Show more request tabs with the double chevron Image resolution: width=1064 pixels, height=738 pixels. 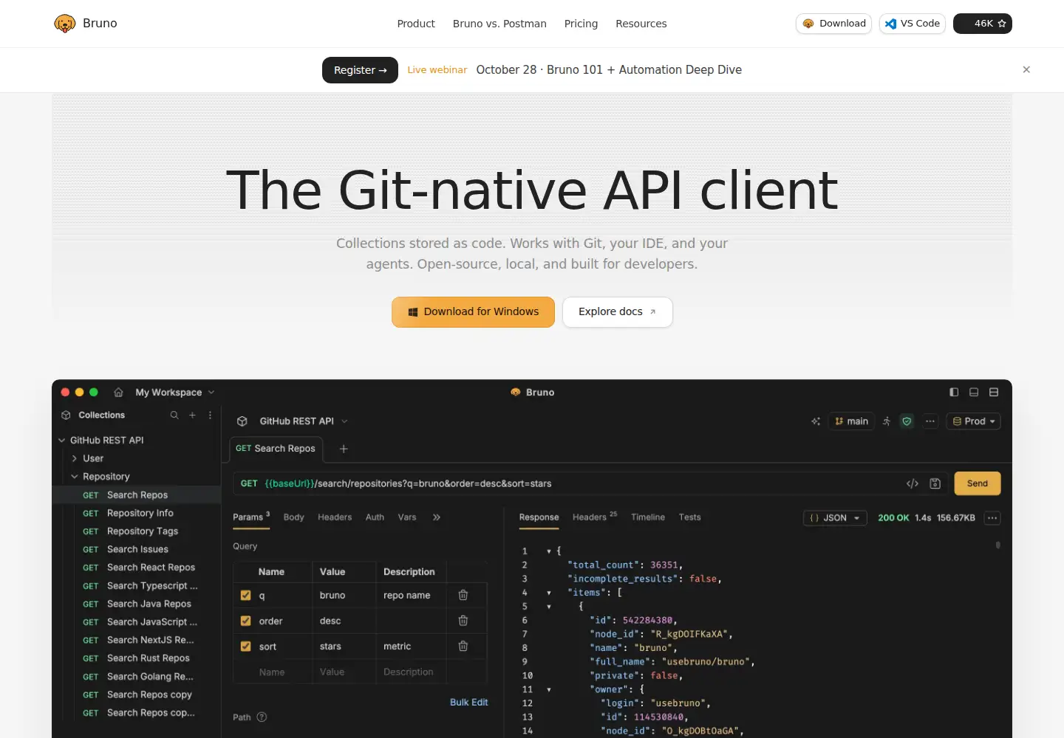click(x=437, y=517)
